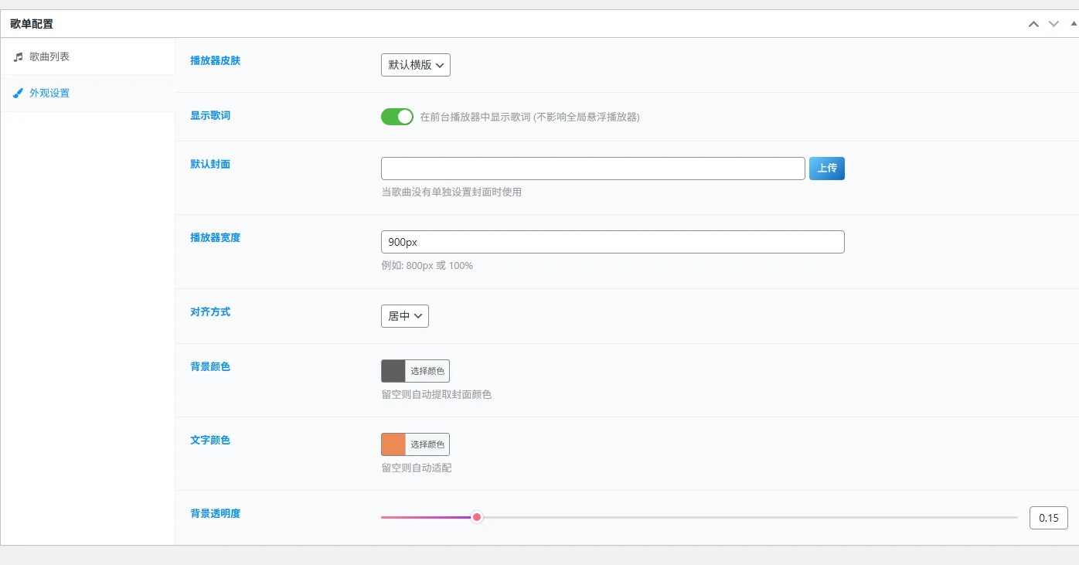Disable the 显示歌词 toggle
The width and height of the screenshot is (1079, 565).
click(x=397, y=116)
